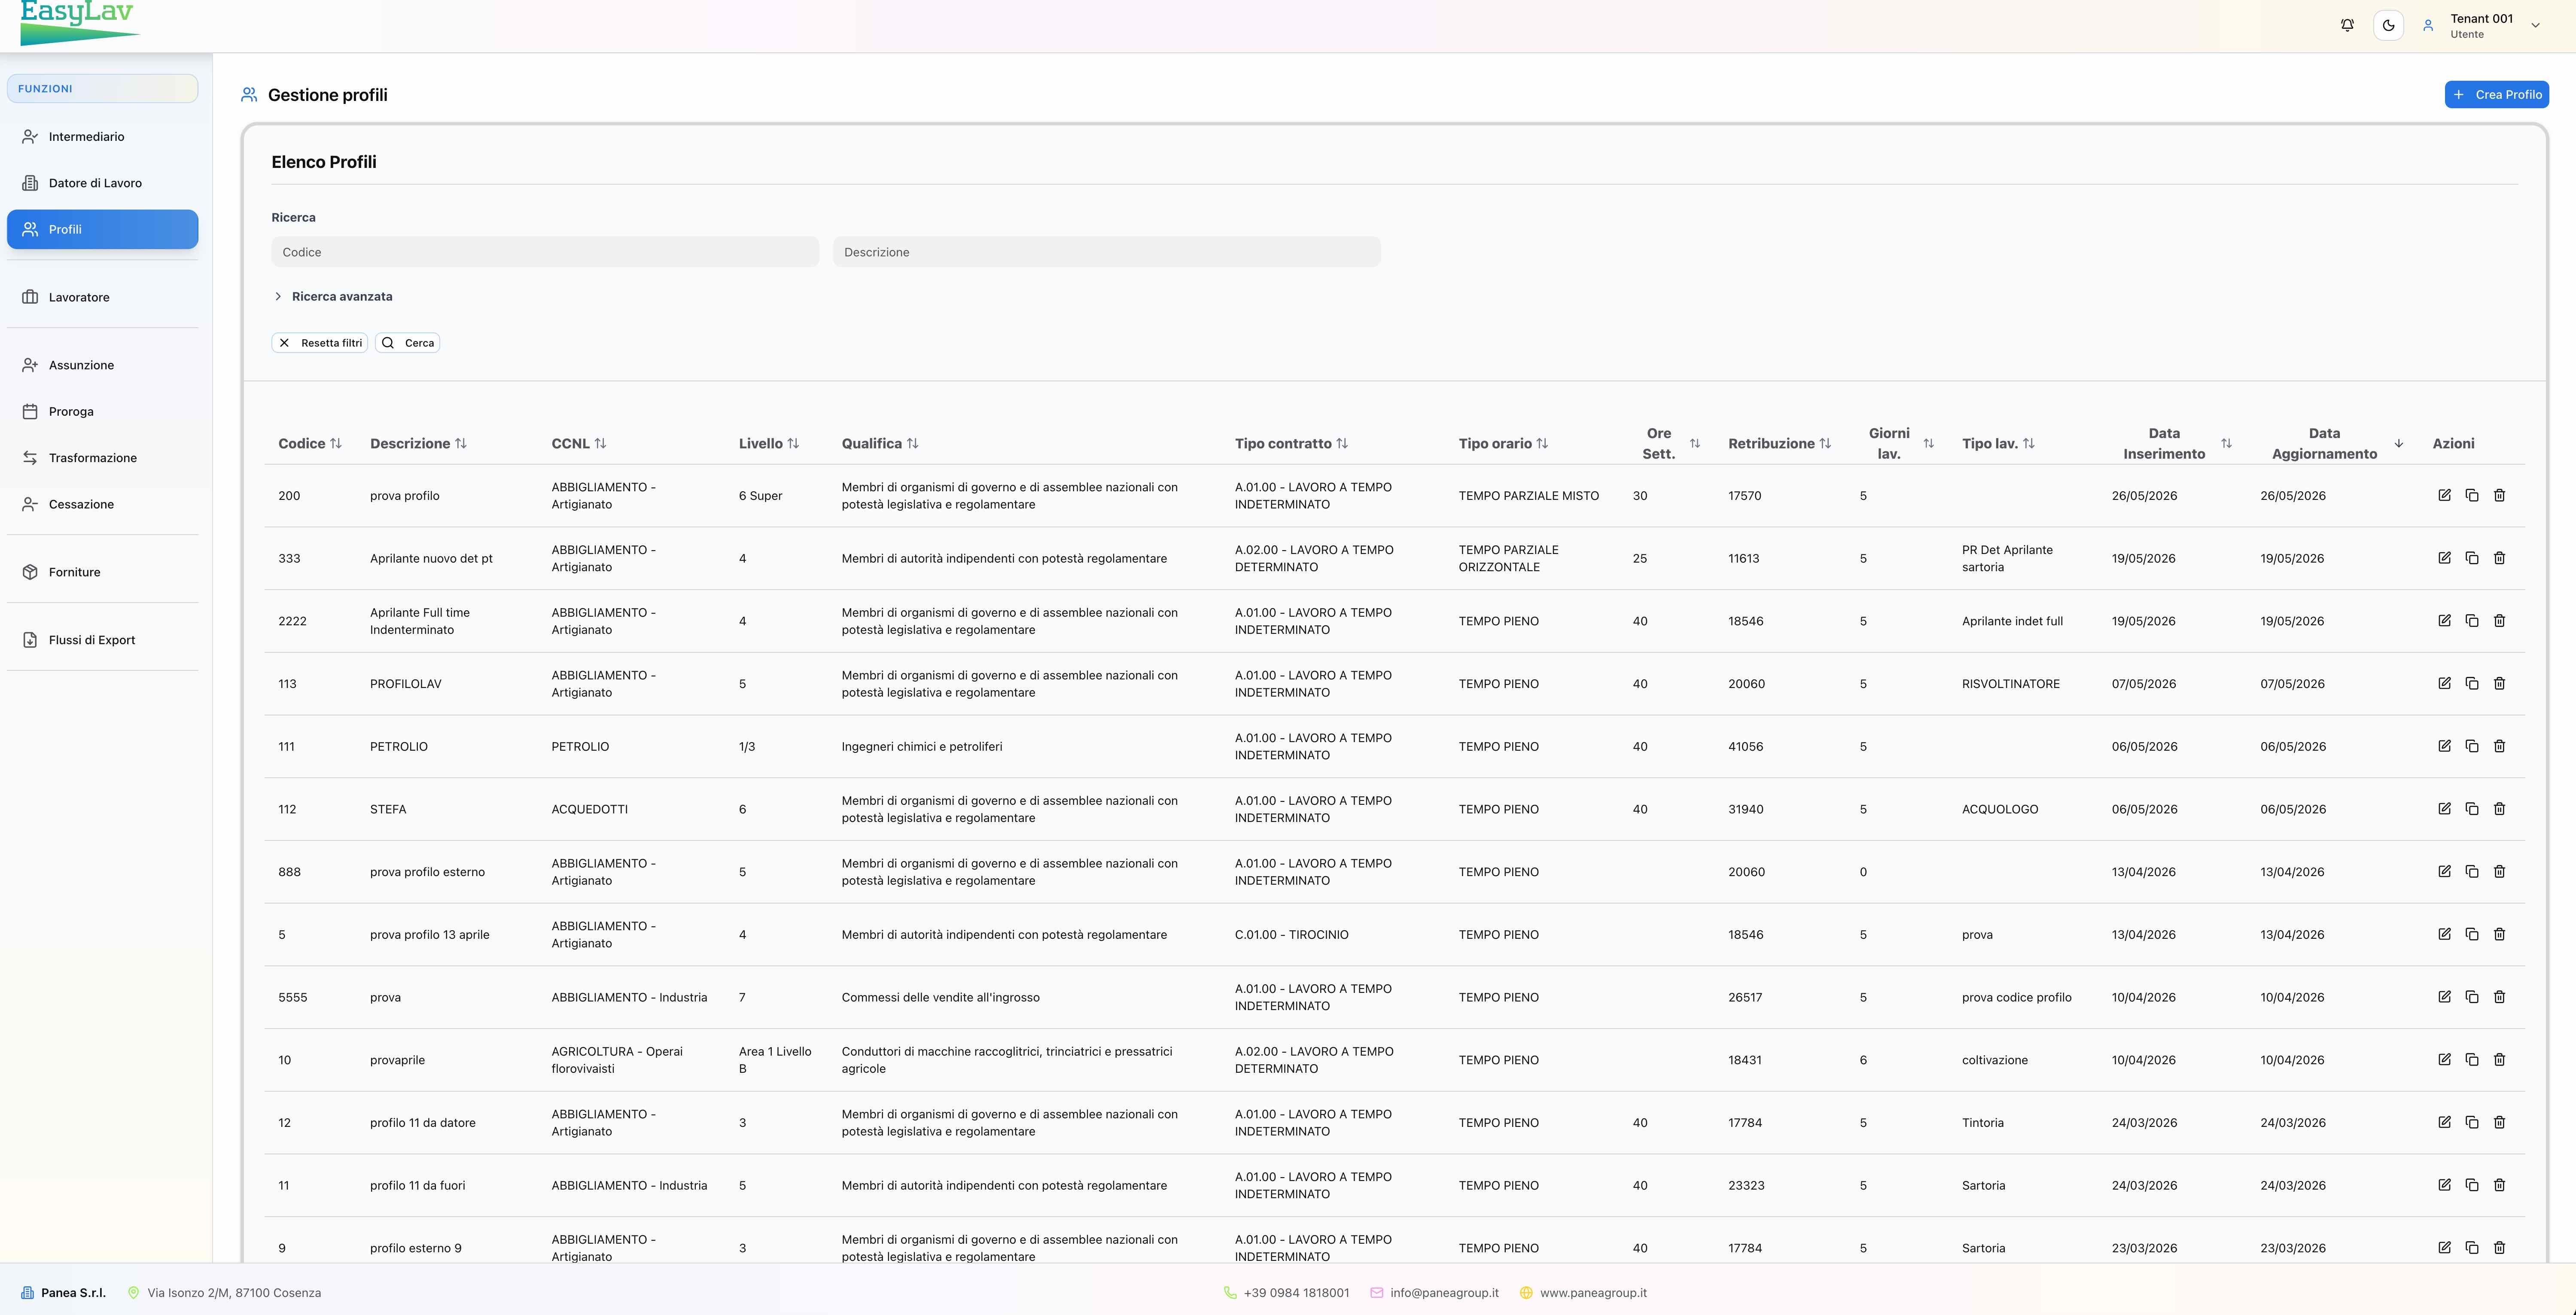2576x1315 pixels.
Task: Duplicate the PETROLIO profile 111
Action: [2472, 747]
